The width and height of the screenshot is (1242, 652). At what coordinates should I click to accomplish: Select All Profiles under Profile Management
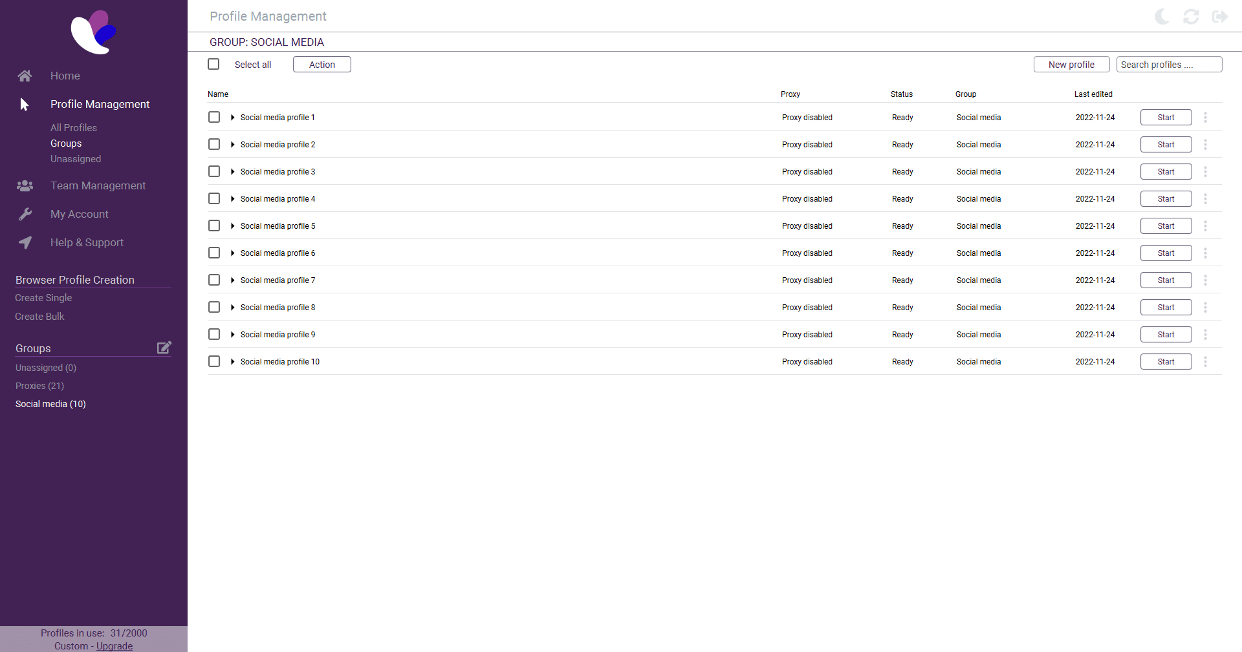(x=73, y=127)
